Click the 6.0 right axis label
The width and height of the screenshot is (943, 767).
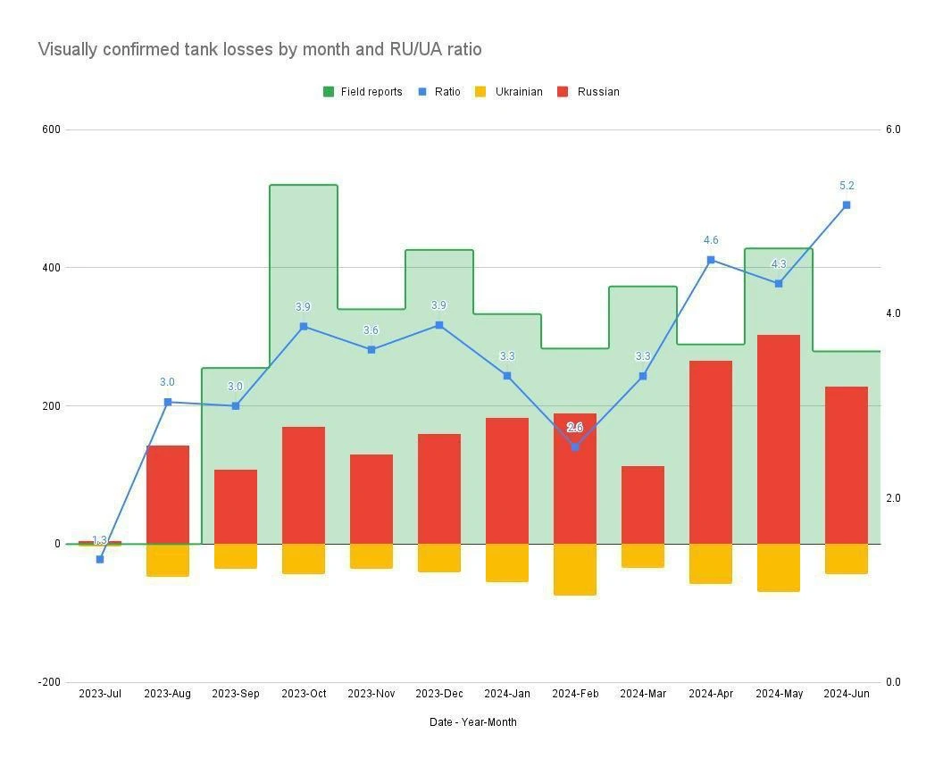click(x=893, y=129)
